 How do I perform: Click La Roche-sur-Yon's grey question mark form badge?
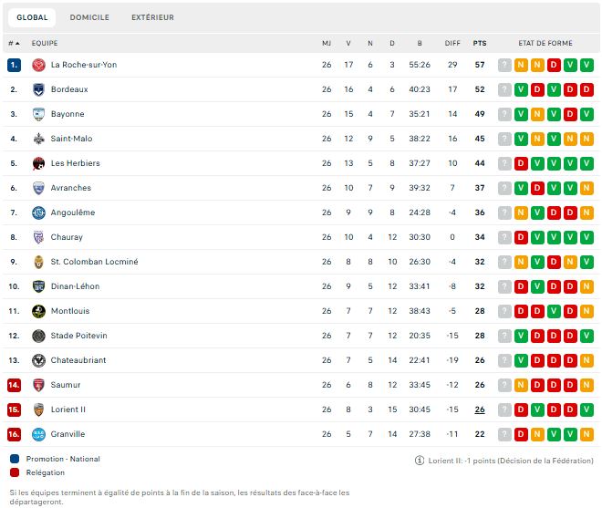pos(504,65)
